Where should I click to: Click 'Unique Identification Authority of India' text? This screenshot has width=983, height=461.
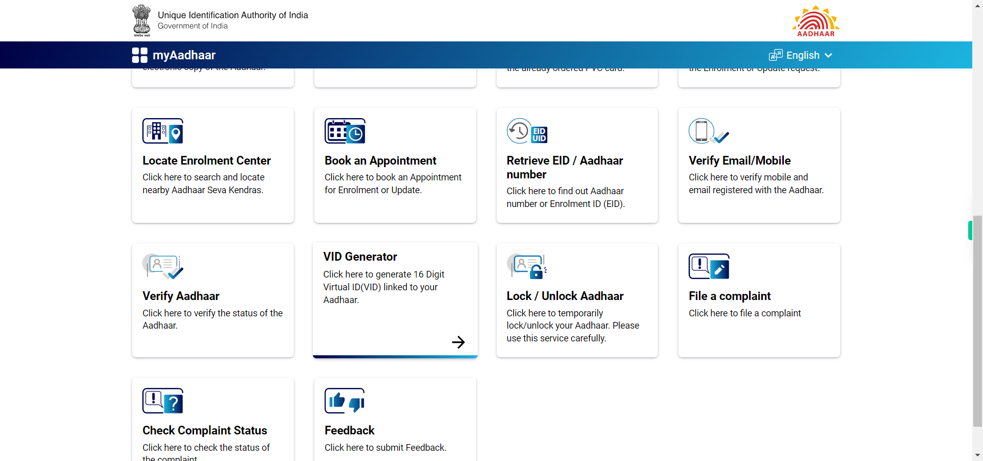point(233,15)
